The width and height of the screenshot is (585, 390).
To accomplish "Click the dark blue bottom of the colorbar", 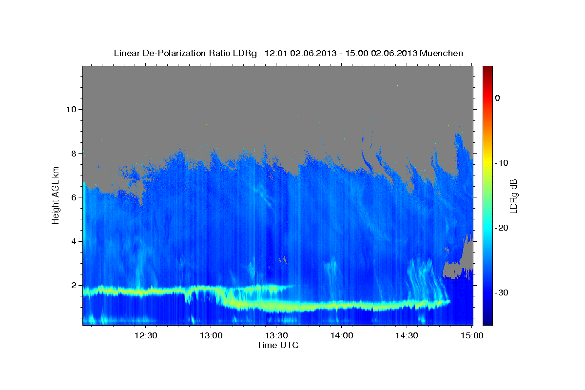I will pyautogui.click(x=487, y=319).
